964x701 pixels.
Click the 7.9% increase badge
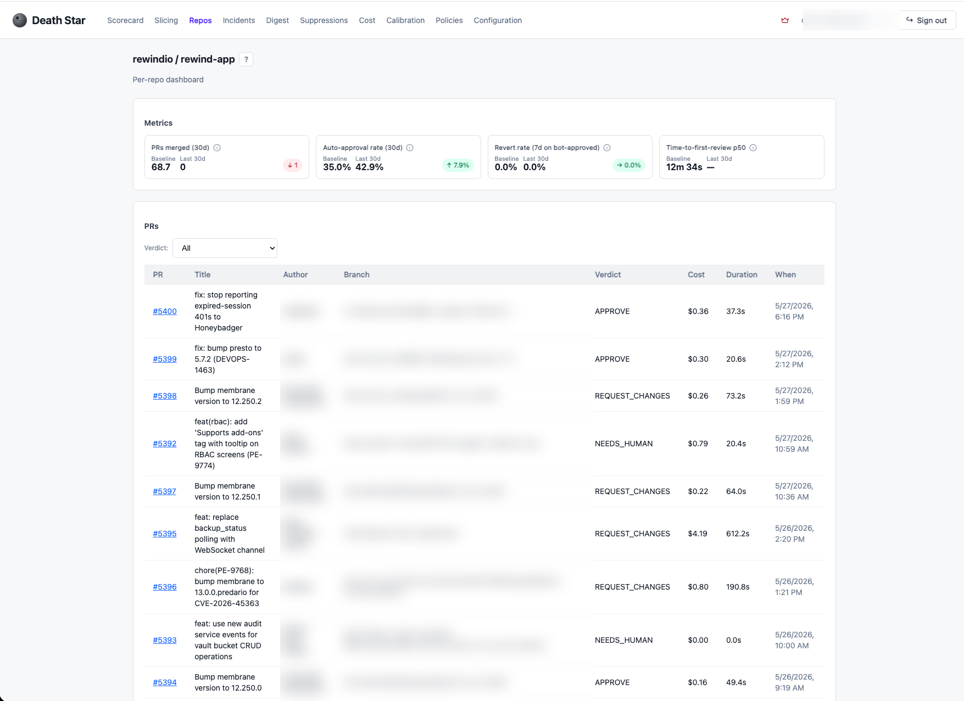click(x=458, y=165)
